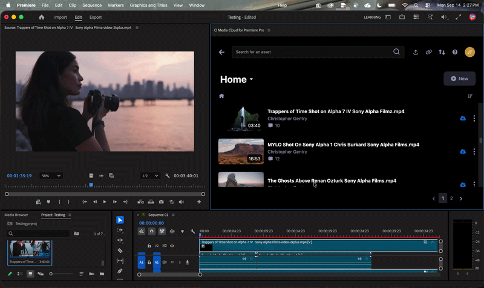
Task: Open the Sequence menu in menu bar
Action: coord(92,5)
